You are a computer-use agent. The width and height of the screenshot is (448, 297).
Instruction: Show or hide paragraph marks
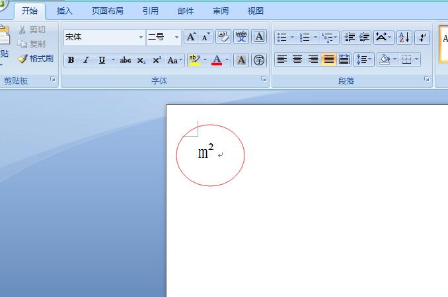(x=422, y=38)
